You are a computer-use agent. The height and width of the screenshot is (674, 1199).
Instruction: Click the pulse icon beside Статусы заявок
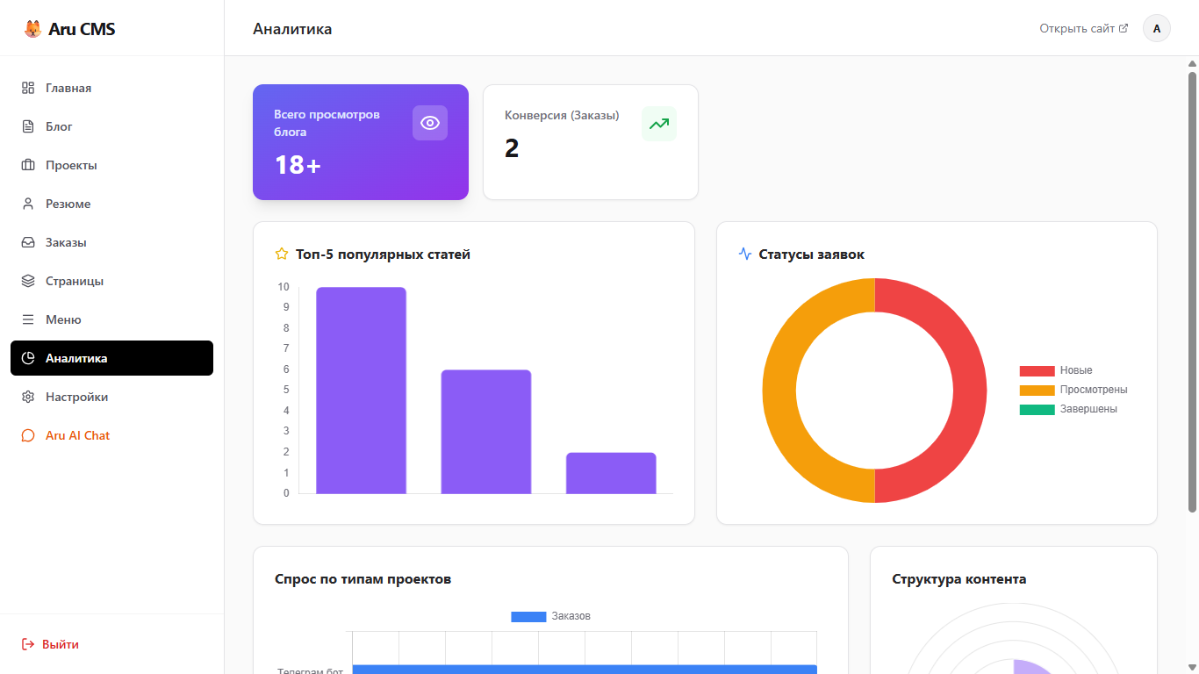point(745,255)
